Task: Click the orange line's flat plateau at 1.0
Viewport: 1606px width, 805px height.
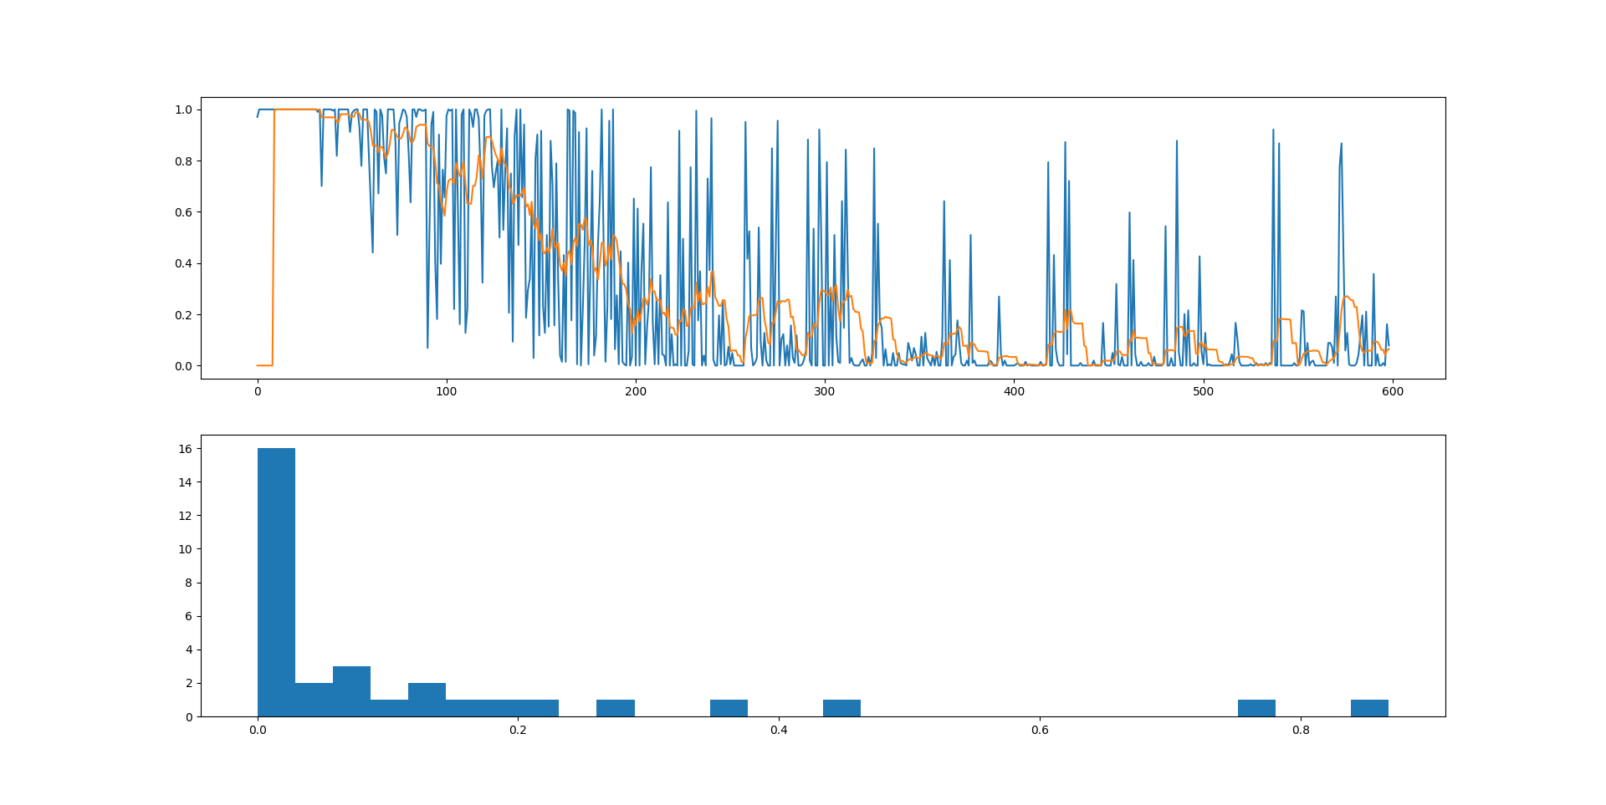Action: [296, 110]
